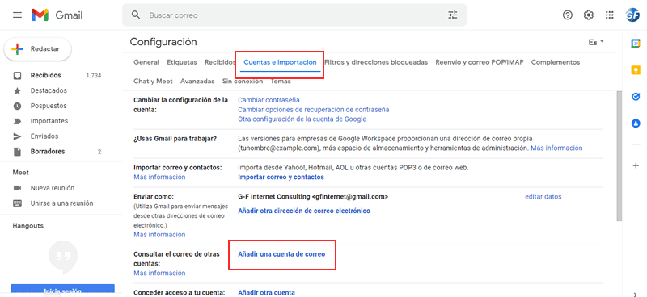Click Cambiar opciones de recuperación de contraseña
The height and width of the screenshot is (297, 647).
pos(314,110)
